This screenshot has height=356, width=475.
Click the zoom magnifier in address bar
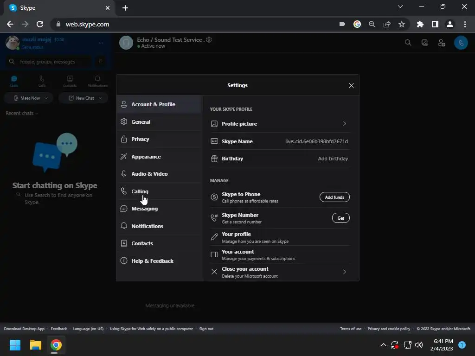[372, 24]
